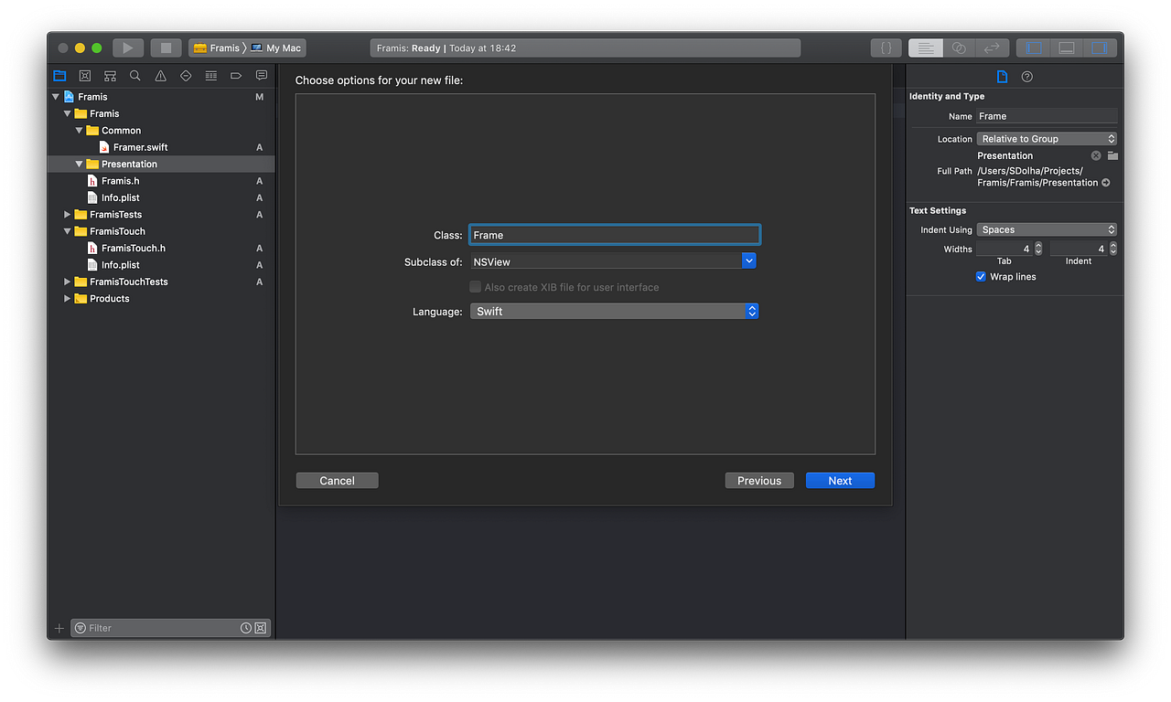Open the 'Subclass of' NSView dropdown
This screenshot has height=702, width=1171.
[x=749, y=261]
